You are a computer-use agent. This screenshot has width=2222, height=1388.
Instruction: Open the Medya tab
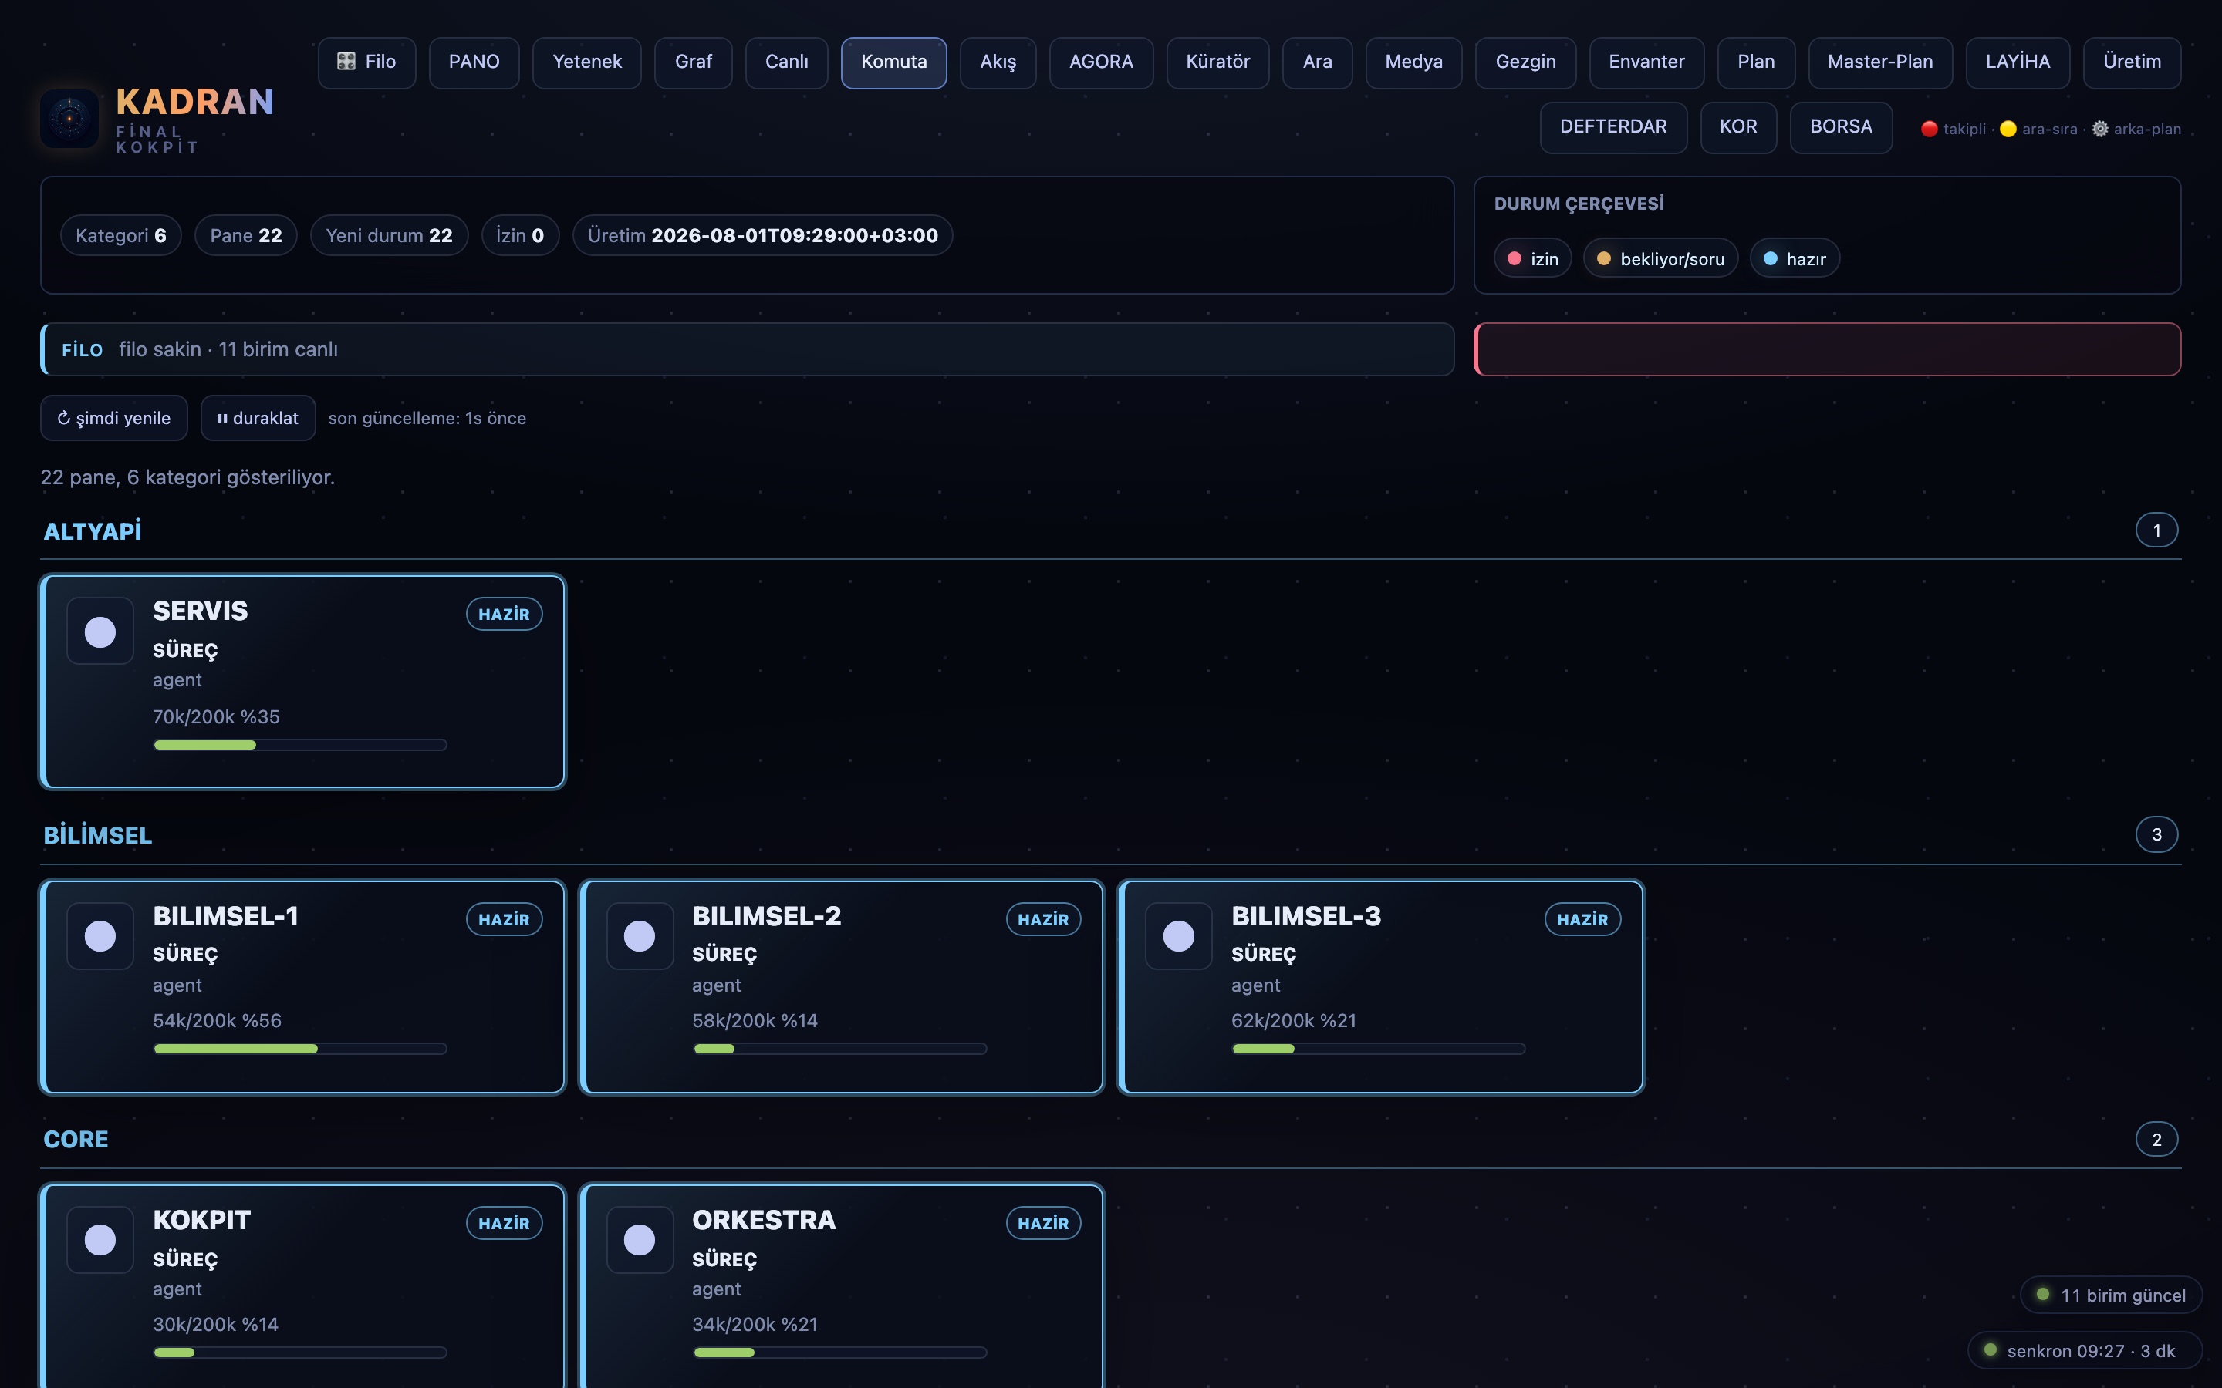coord(1414,62)
